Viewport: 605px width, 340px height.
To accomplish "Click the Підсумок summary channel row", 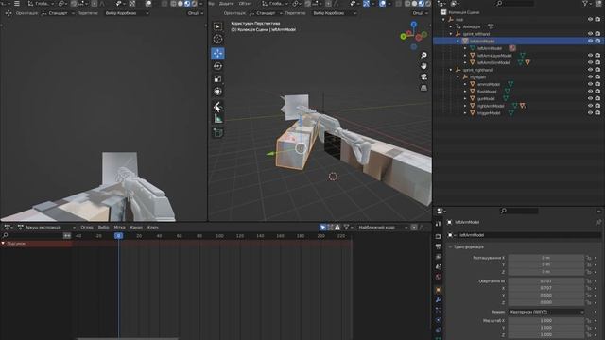I will click(37, 244).
